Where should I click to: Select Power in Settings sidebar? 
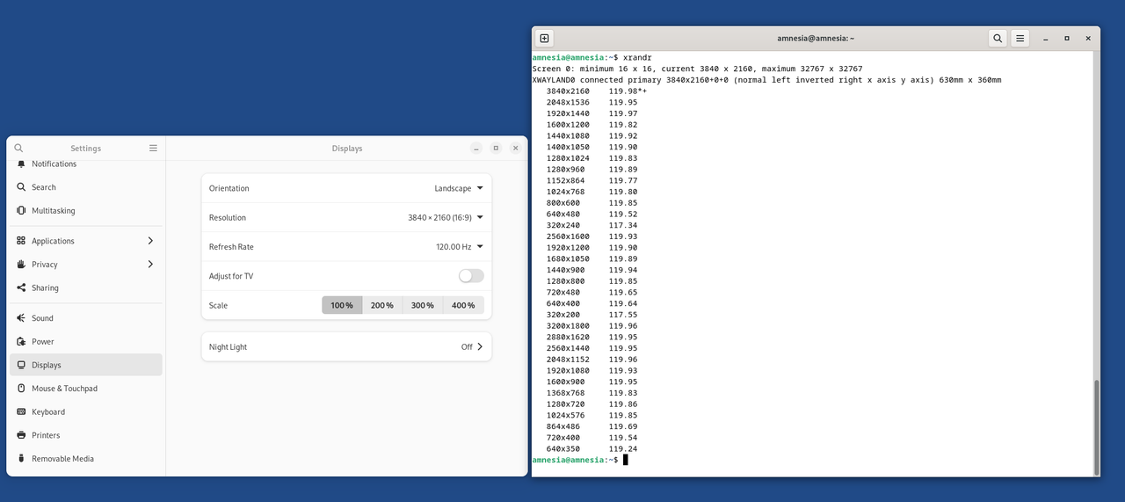(86, 342)
